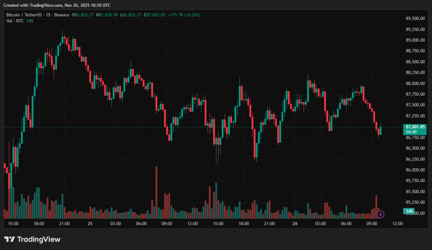The height and width of the screenshot is (250, 432).
Task: Click the latest green candlestick at chart's right edge
Action: [x=380, y=131]
